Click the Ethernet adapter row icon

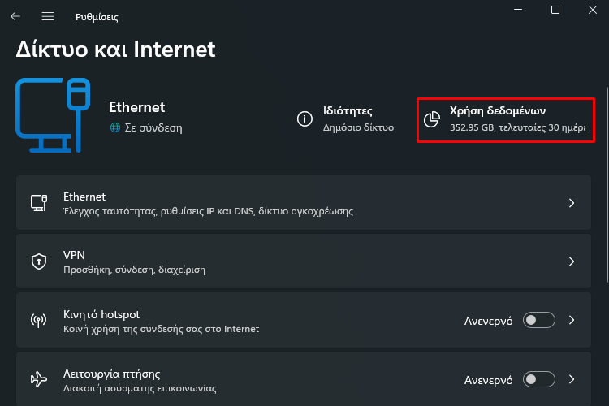[x=39, y=203]
